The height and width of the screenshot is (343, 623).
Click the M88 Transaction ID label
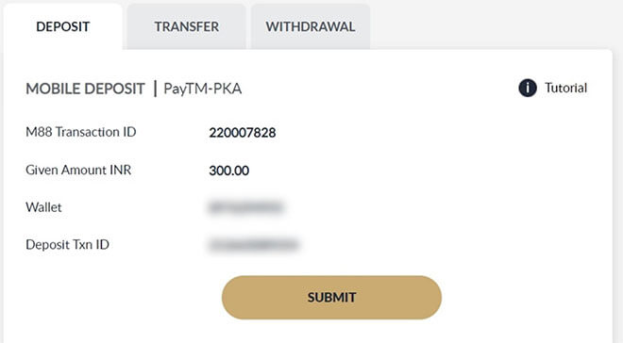point(81,132)
